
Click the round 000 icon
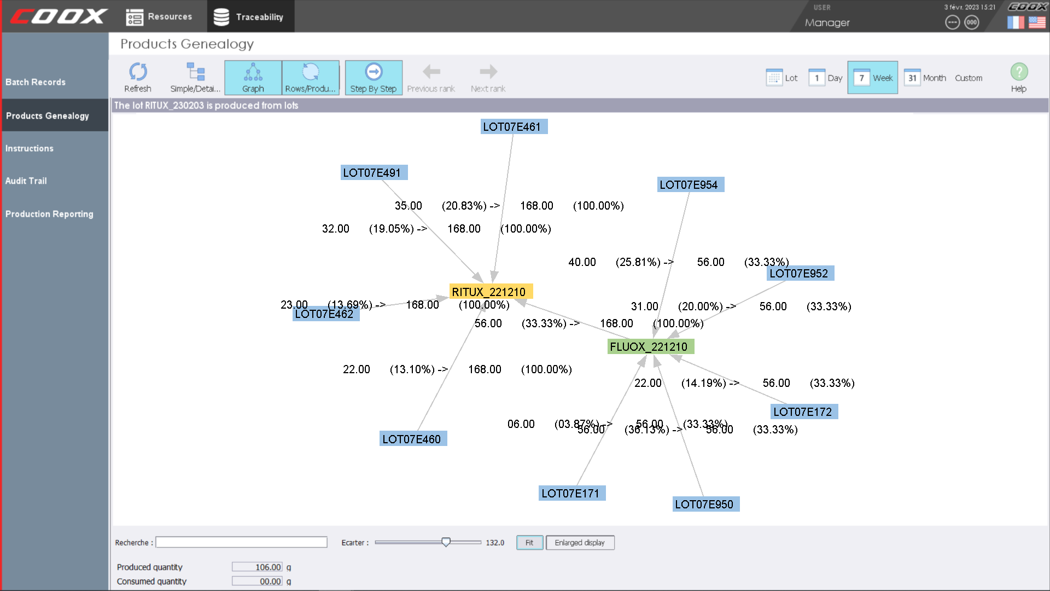pyautogui.click(x=972, y=22)
